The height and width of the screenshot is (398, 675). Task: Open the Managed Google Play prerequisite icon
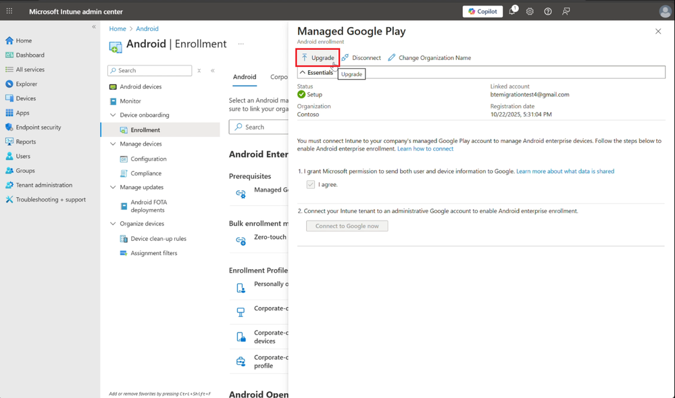coord(241,194)
